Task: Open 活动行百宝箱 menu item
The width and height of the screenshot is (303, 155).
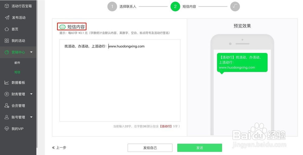Action: (18, 6)
